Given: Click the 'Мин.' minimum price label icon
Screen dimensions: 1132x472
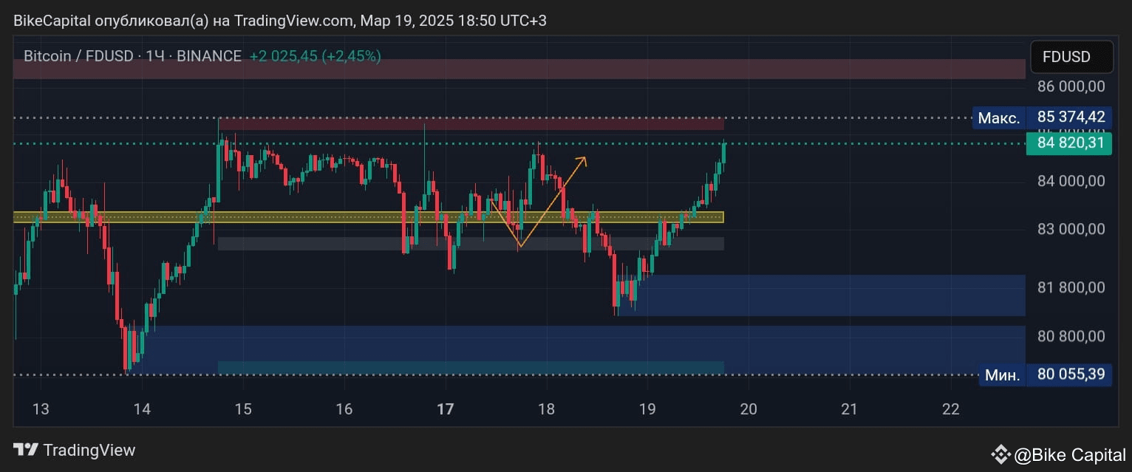Looking at the screenshot, I should (x=1001, y=374).
